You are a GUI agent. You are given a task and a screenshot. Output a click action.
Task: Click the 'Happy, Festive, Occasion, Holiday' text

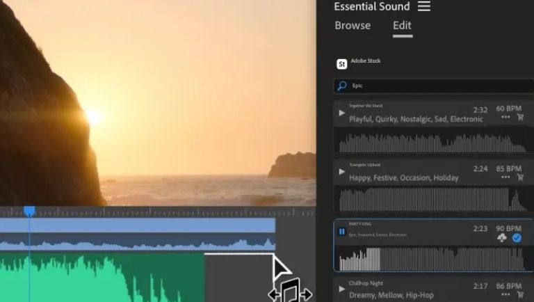click(403, 178)
